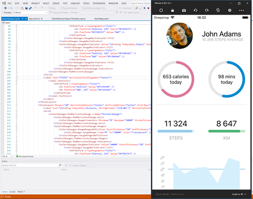Open the EXTENSIONS menu

(99, 3)
